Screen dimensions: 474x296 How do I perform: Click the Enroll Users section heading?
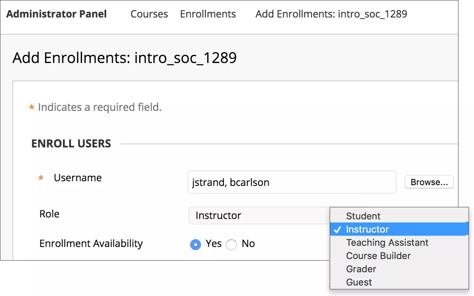click(71, 144)
